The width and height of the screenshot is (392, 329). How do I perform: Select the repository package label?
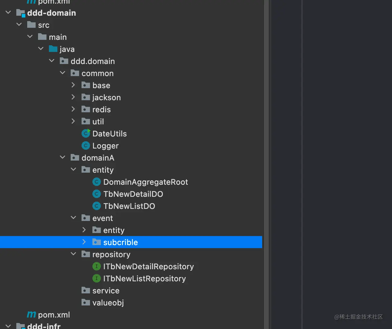111,254
